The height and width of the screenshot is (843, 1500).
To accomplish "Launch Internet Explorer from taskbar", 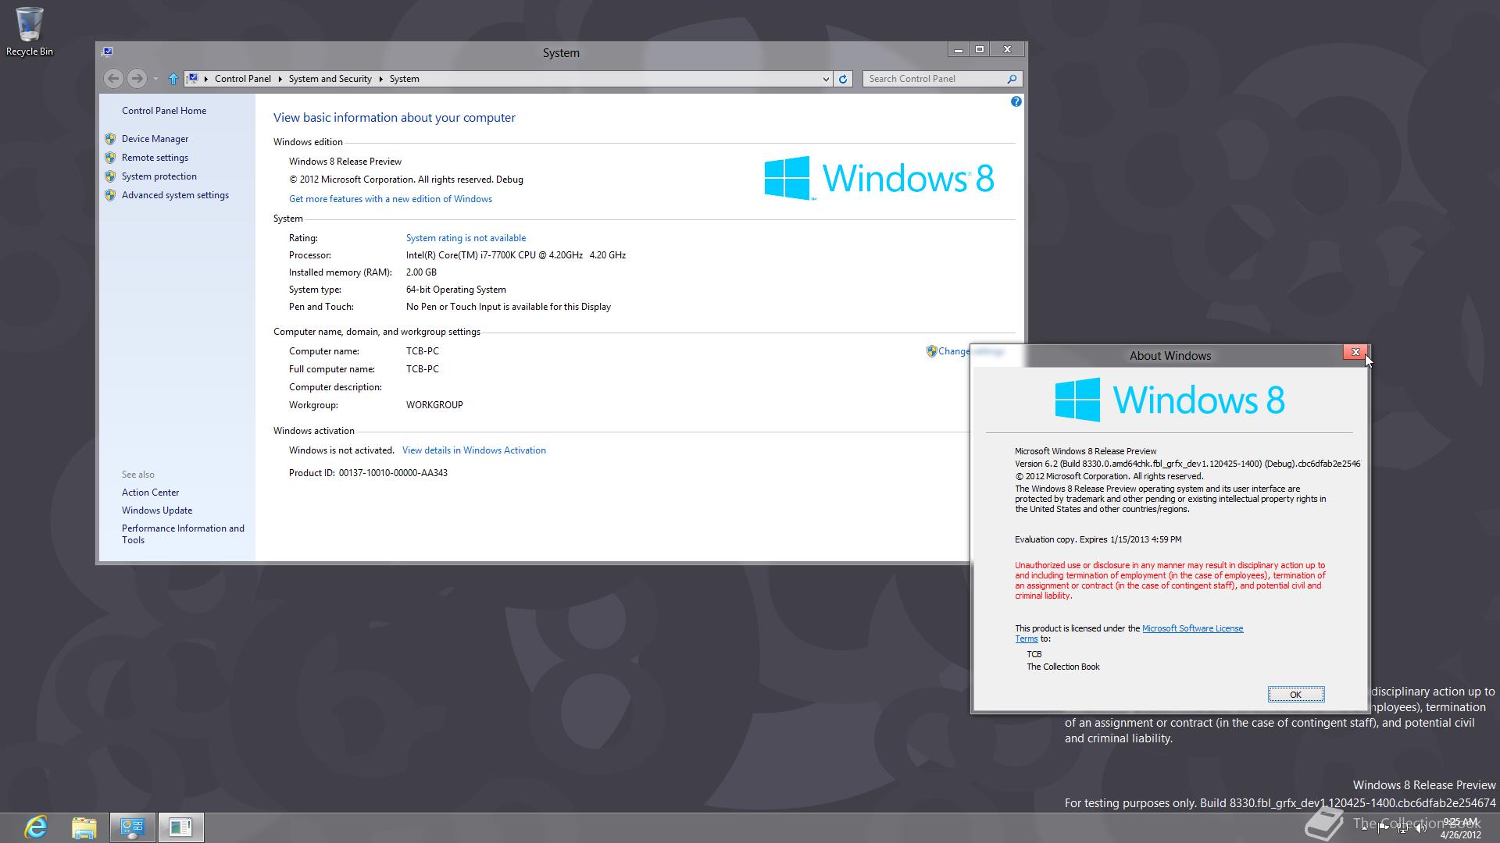I will click(x=36, y=827).
